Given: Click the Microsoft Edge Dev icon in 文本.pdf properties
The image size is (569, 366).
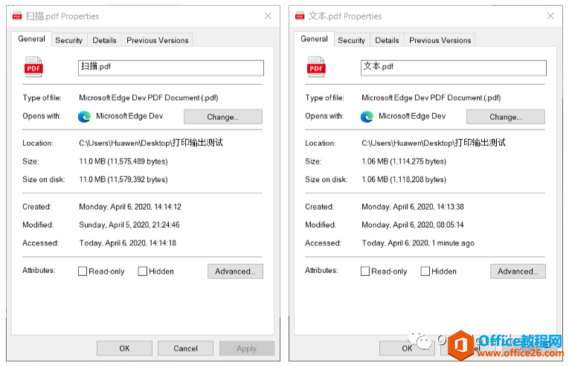Looking at the screenshot, I should [x=367, y=116].
